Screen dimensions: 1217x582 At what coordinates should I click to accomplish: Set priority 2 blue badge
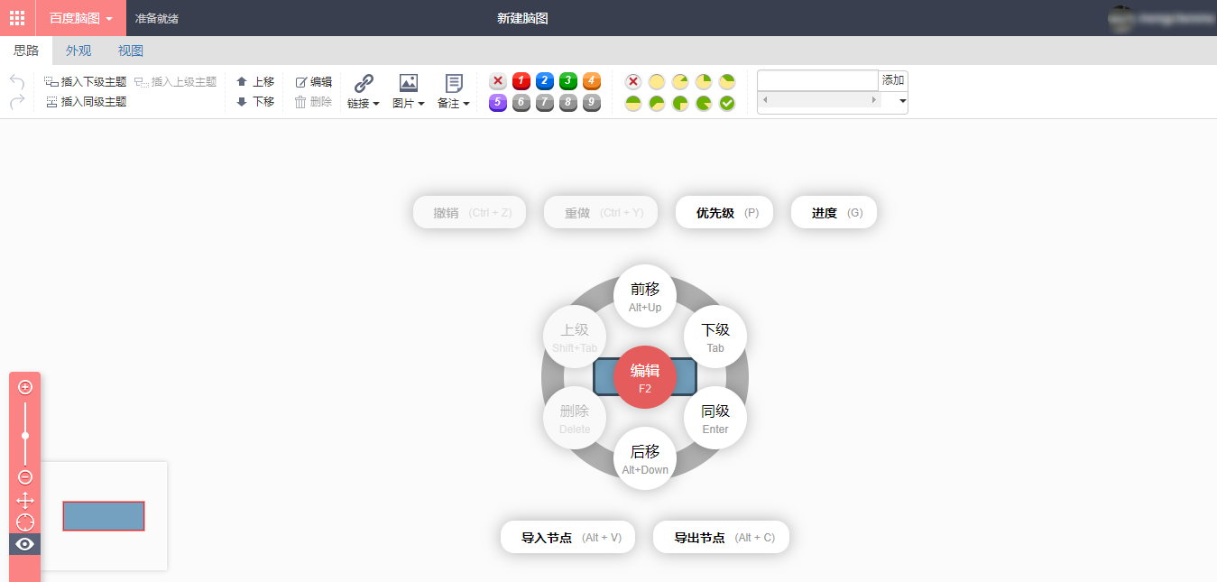(545, 81)
